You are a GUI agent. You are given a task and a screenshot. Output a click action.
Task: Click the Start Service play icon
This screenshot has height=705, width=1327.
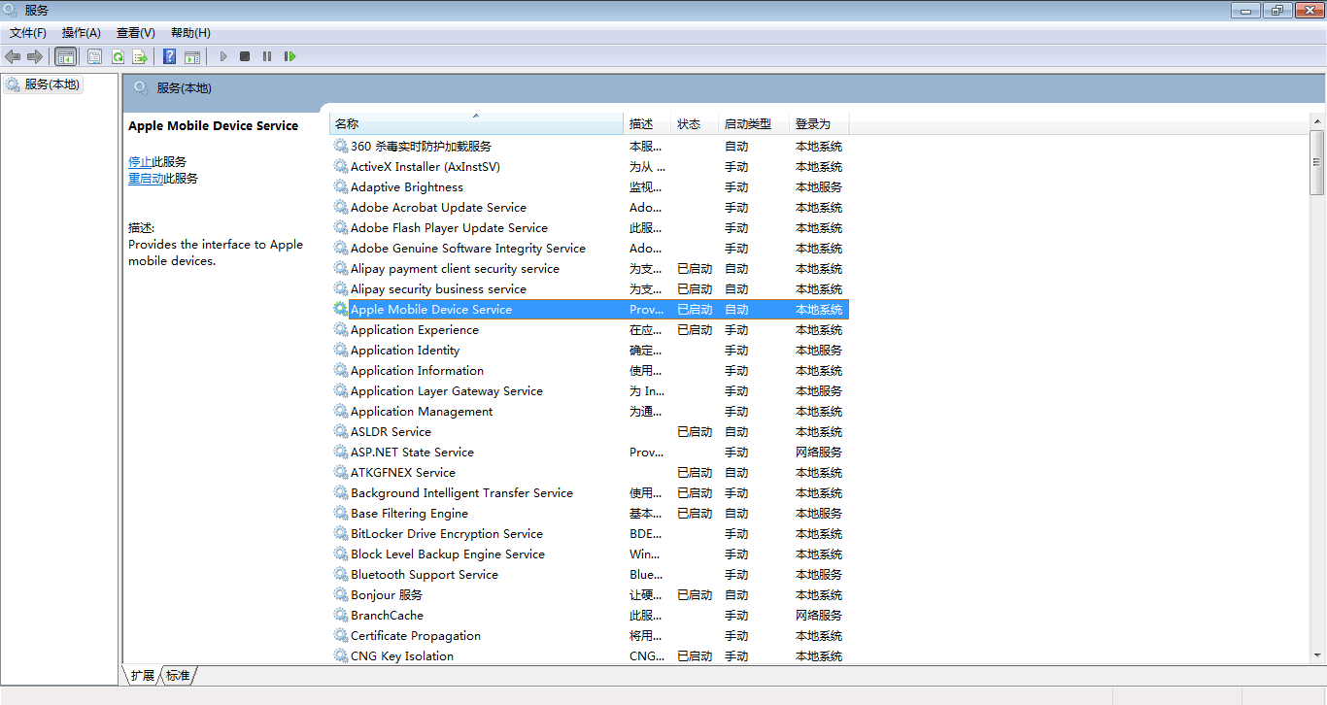click(x=223, y=56)
